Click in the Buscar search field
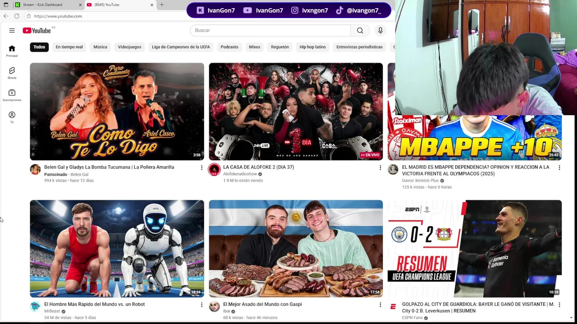This screenshot has height=324, width=577. point(270,31)
